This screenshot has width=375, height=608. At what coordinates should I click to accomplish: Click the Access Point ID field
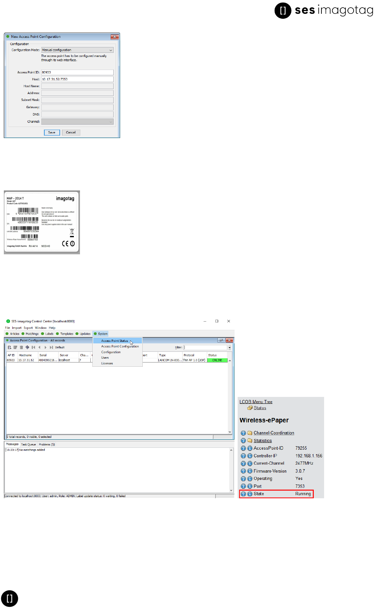77,72
